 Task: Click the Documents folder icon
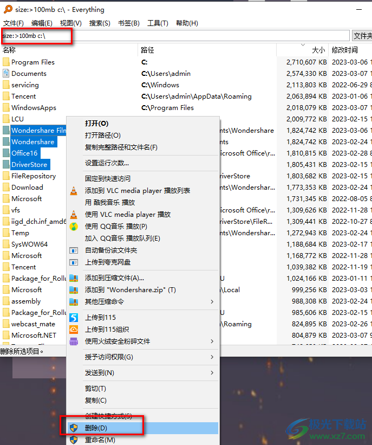click(x=6, y=73)
